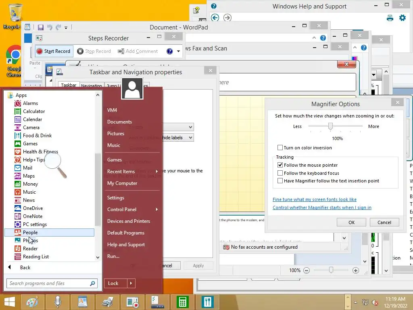
Task: Open the Maps app icon
Action: [18, 176]
